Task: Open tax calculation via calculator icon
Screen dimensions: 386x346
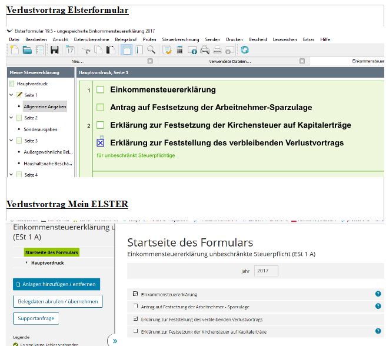Action: (180, 50)
